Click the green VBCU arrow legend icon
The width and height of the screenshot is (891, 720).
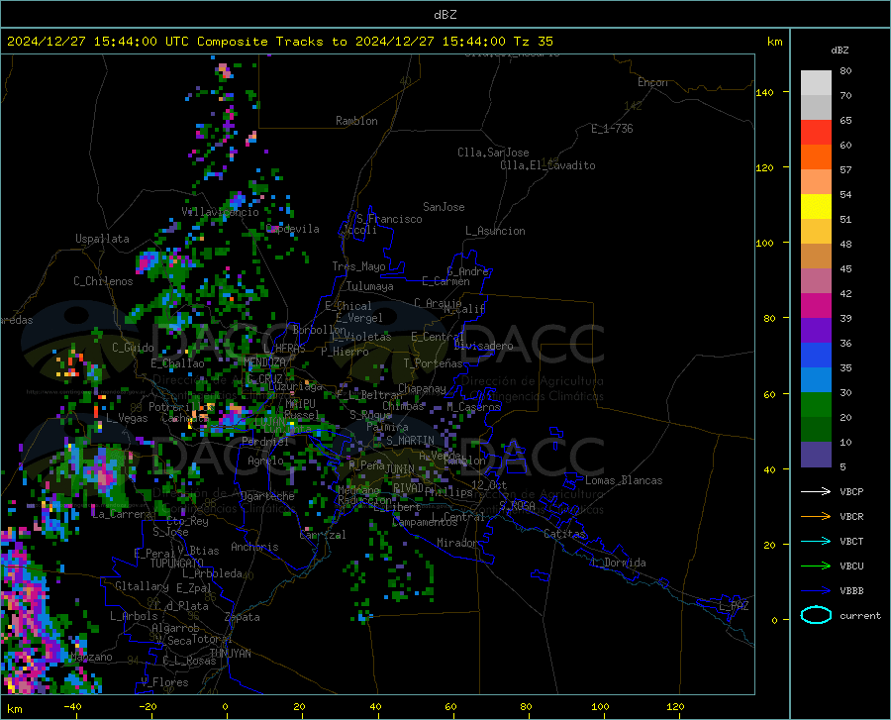coord(816,566)
